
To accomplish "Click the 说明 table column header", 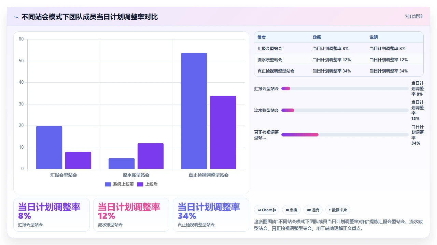I will click(373, 37).
